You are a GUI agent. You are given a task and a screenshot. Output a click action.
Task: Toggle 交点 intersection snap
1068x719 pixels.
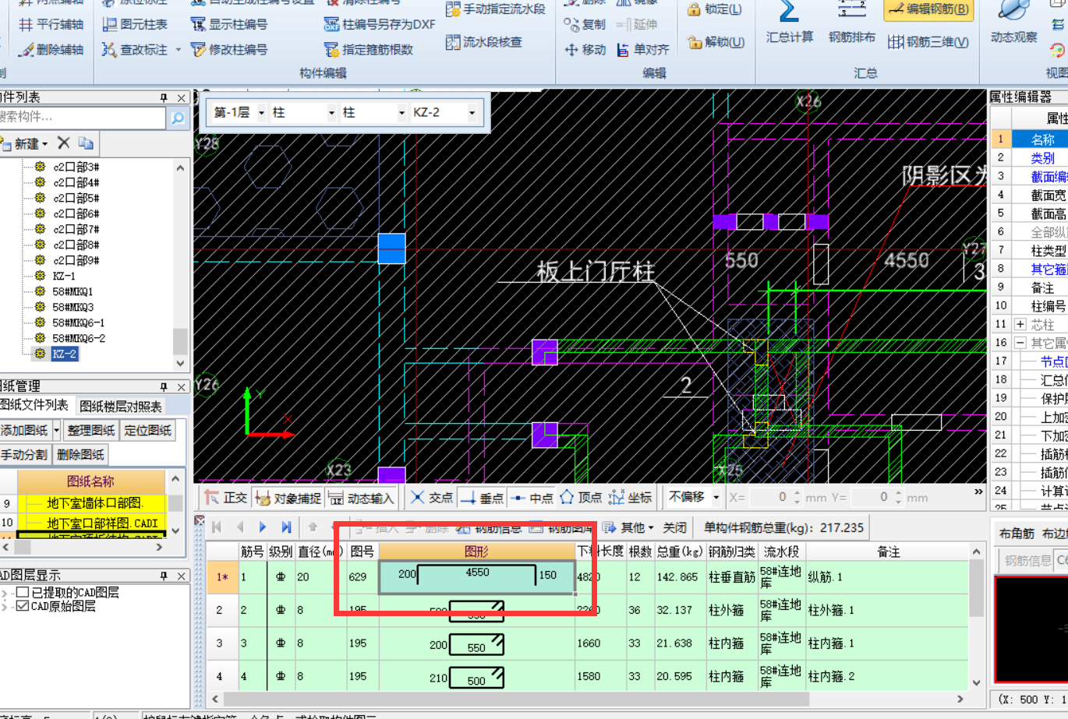pyautogui.click(x=431, y=498)
